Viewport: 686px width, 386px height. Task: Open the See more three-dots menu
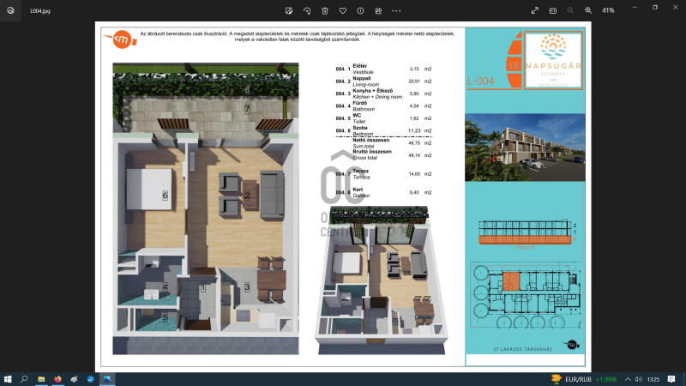click(x=396, y=10)
